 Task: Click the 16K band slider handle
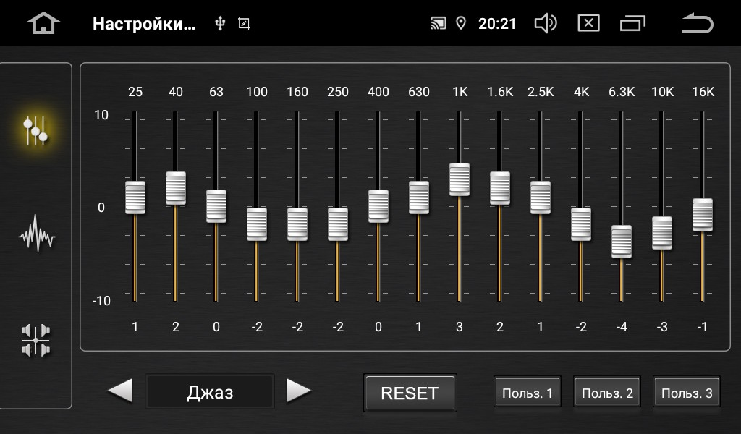click(x=703, y=215)
